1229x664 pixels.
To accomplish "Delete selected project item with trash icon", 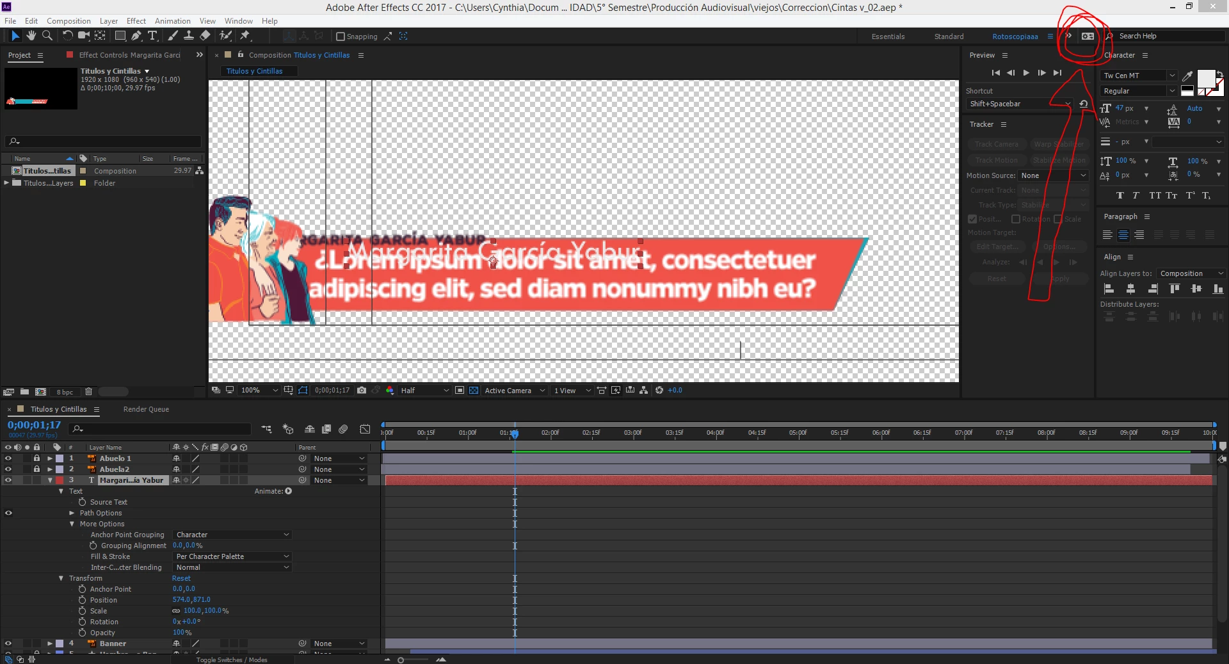I will [89, 391].
